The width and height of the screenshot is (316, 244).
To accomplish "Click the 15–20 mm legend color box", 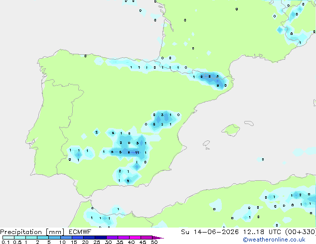I will pos(78,238).
